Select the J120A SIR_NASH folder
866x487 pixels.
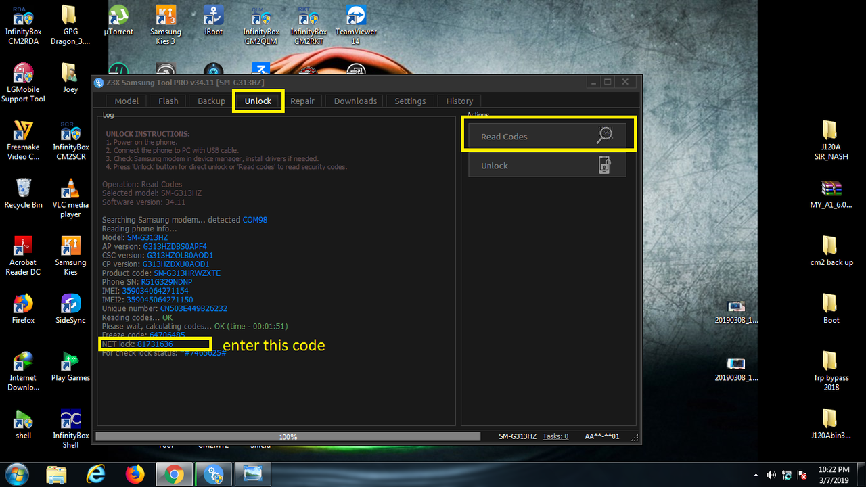point(829,141)
